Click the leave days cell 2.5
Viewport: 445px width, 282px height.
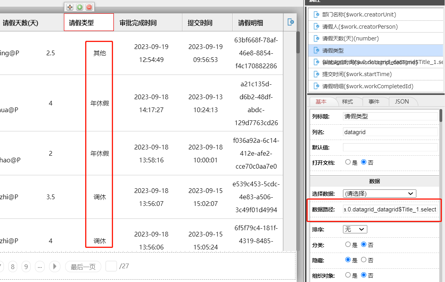tap(51, 53)
